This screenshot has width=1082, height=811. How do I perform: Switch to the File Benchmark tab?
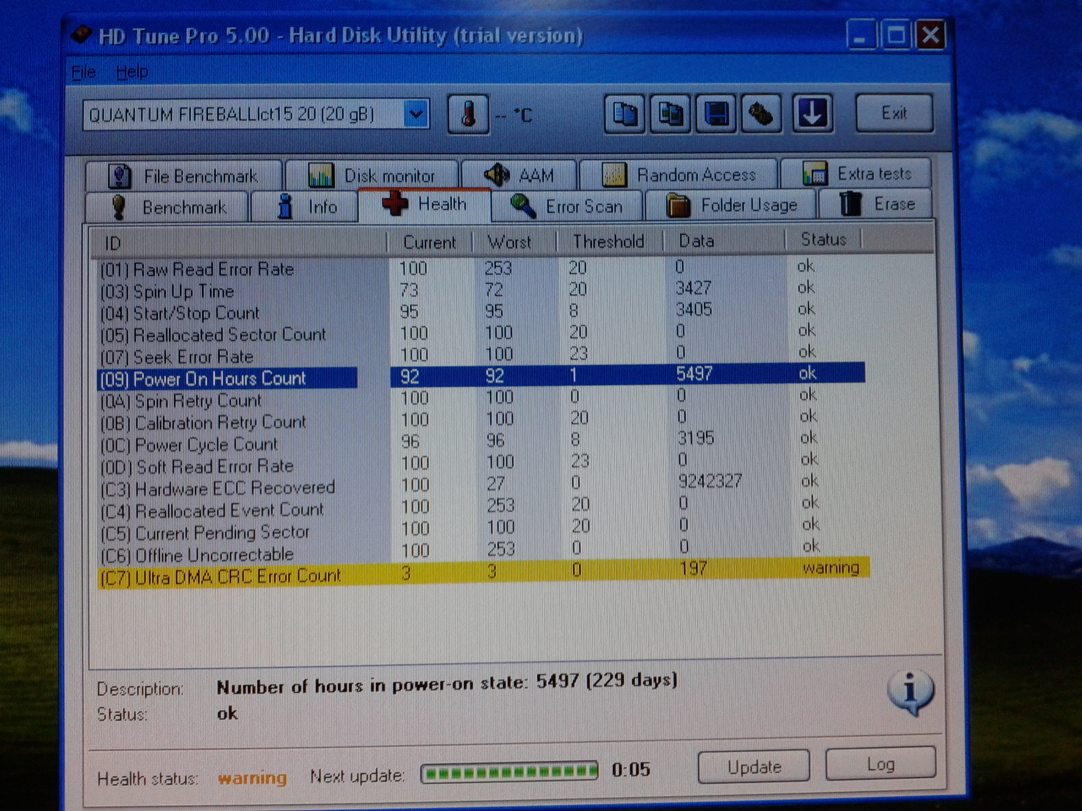(183, 176)
